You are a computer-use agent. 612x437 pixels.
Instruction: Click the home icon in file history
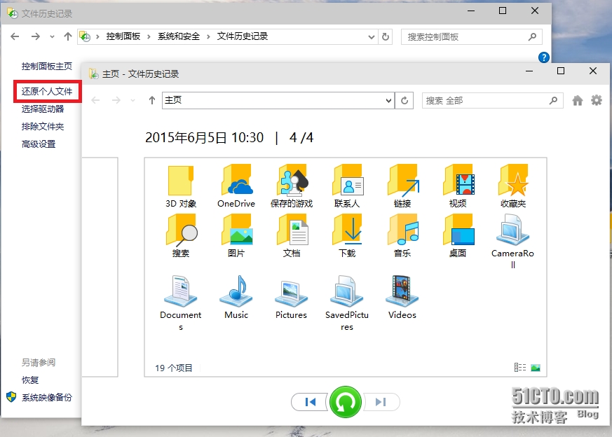577,101
